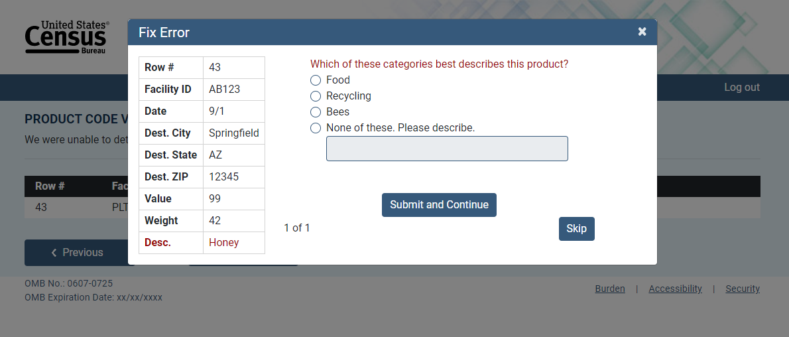Pick the Bees radio button
Image resolution: width=789 pixels, height=337 pixels.
(x=316, y=112)
